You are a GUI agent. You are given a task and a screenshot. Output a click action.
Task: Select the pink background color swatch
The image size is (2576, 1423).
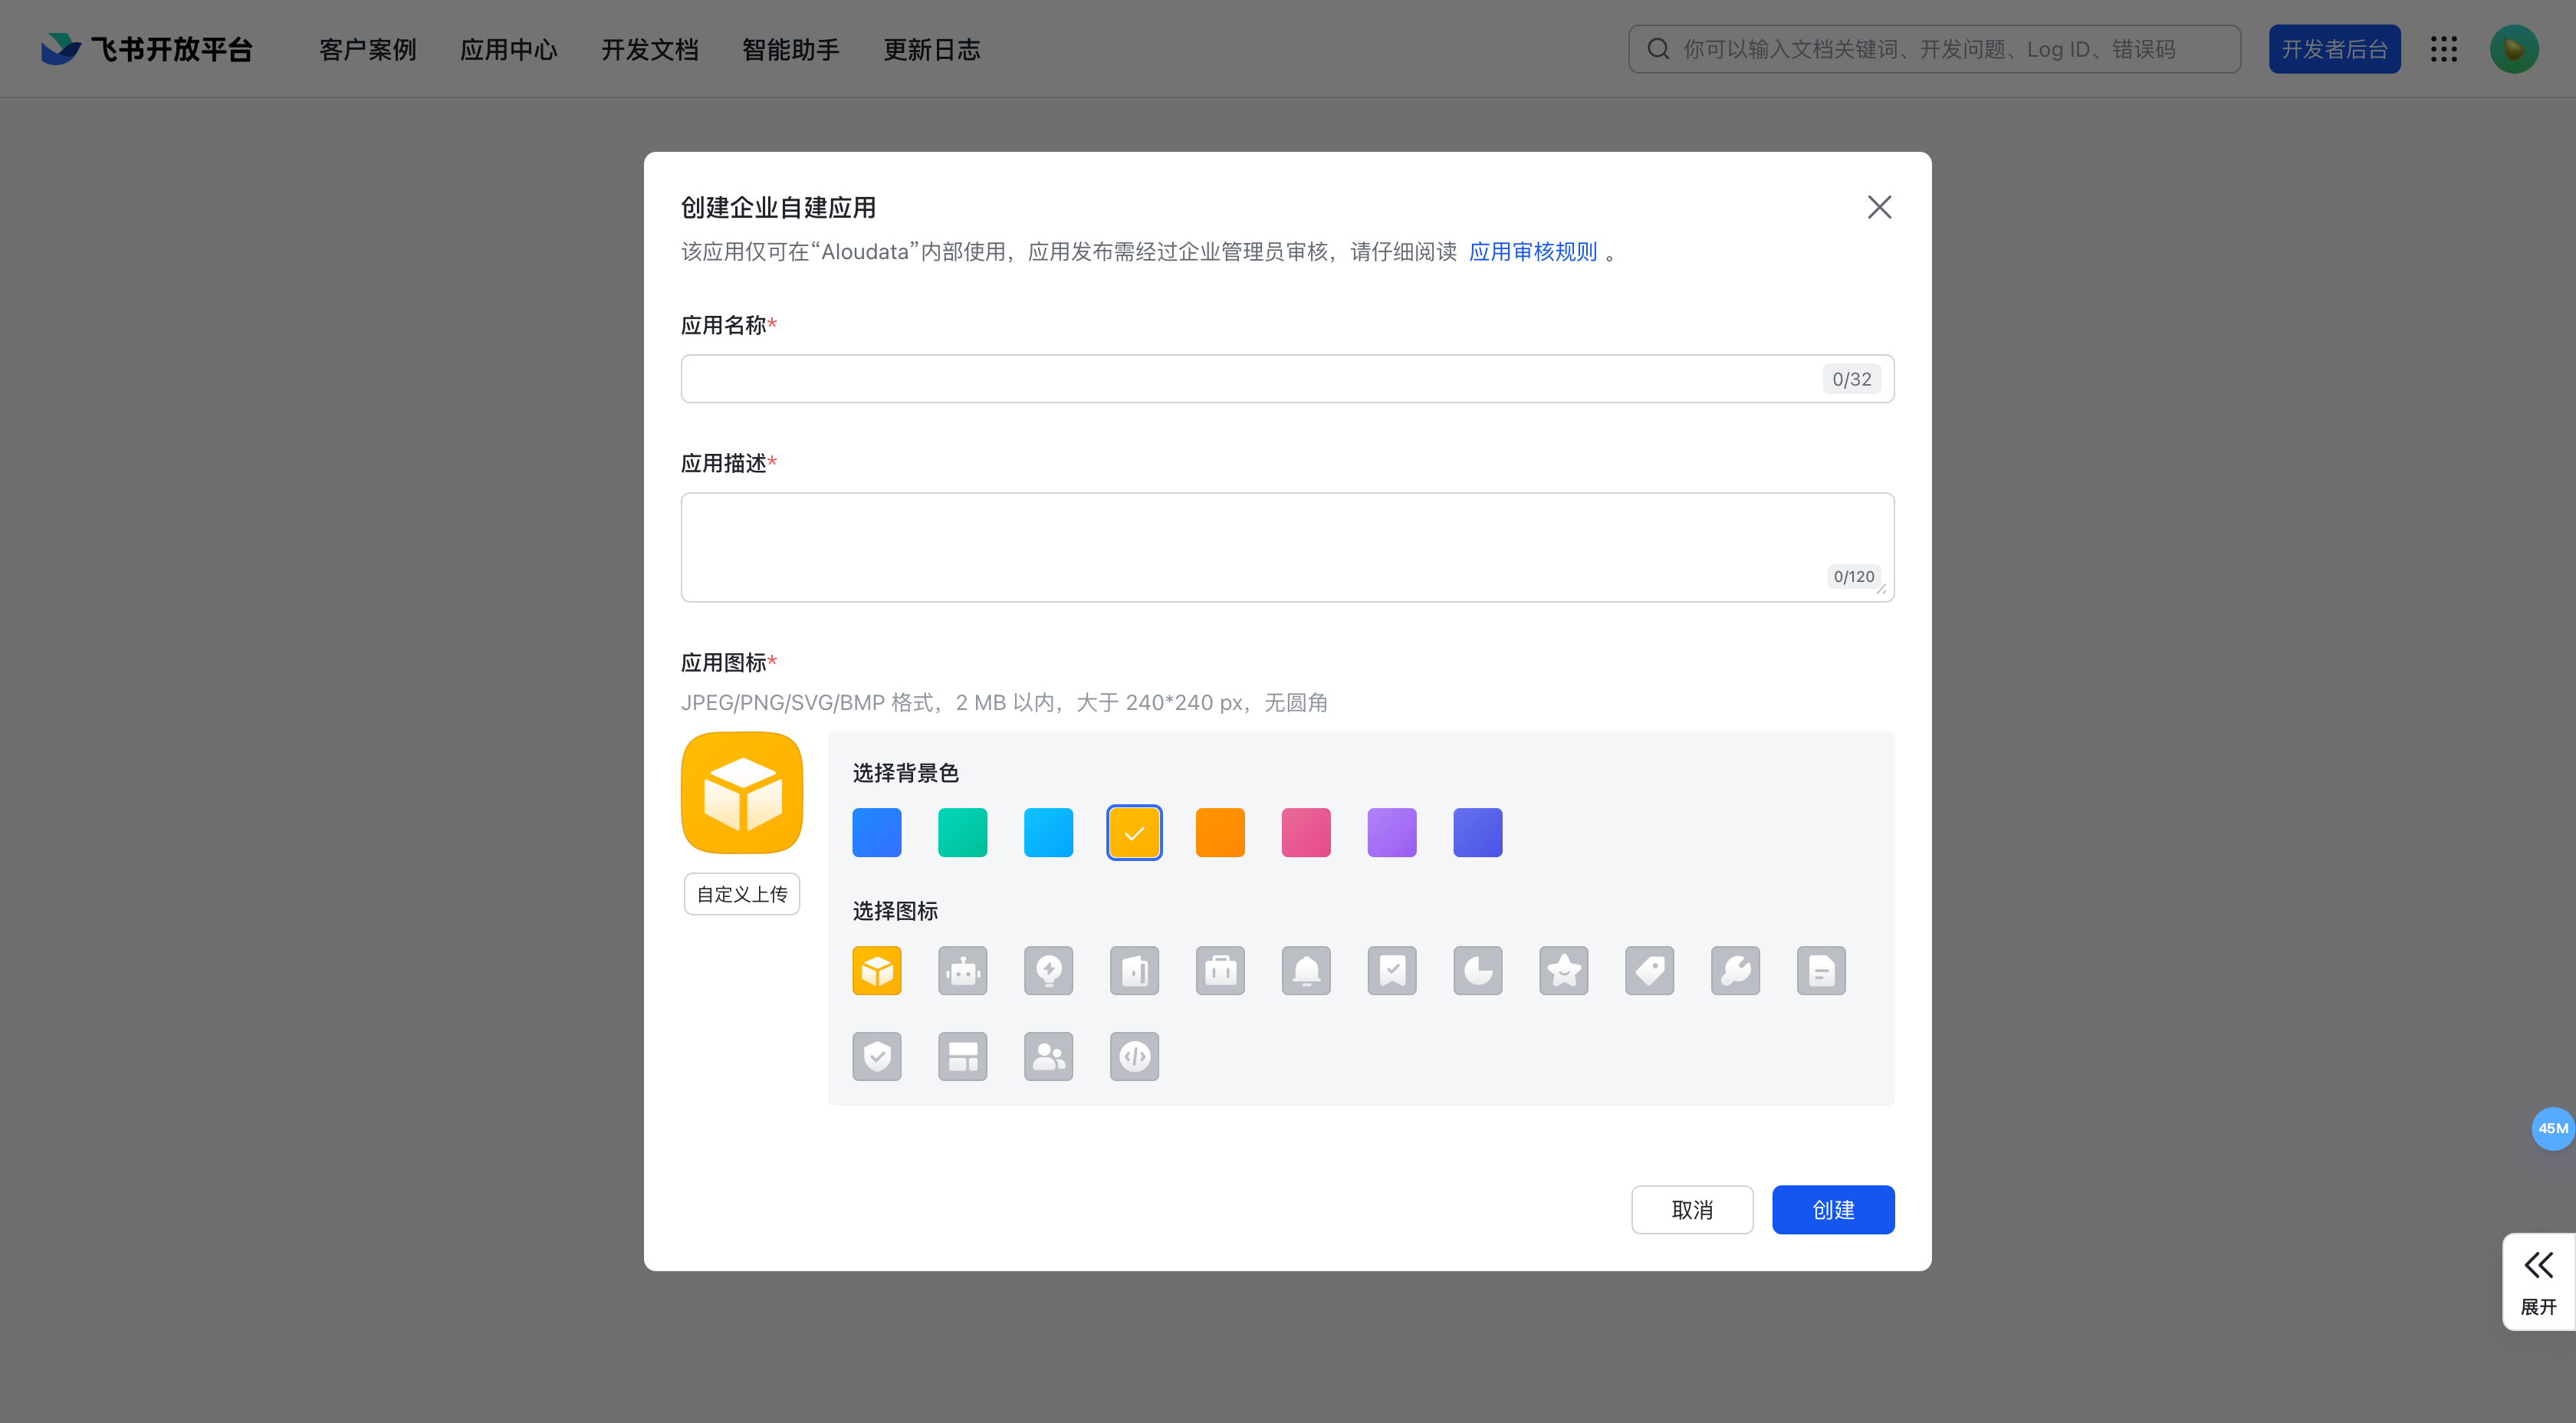[1307, 833]
